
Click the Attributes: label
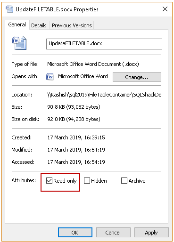coord(24,180)
